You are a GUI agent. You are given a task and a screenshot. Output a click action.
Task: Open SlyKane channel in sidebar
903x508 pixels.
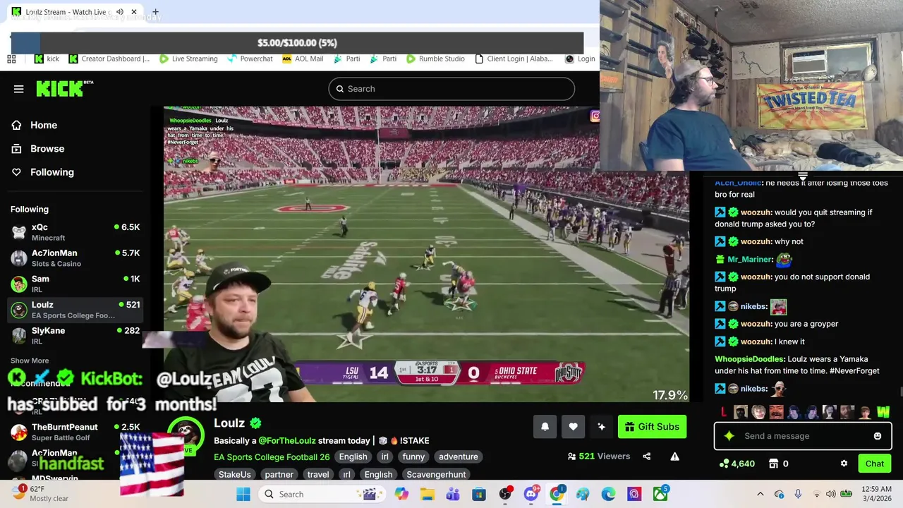coord(75,336)
